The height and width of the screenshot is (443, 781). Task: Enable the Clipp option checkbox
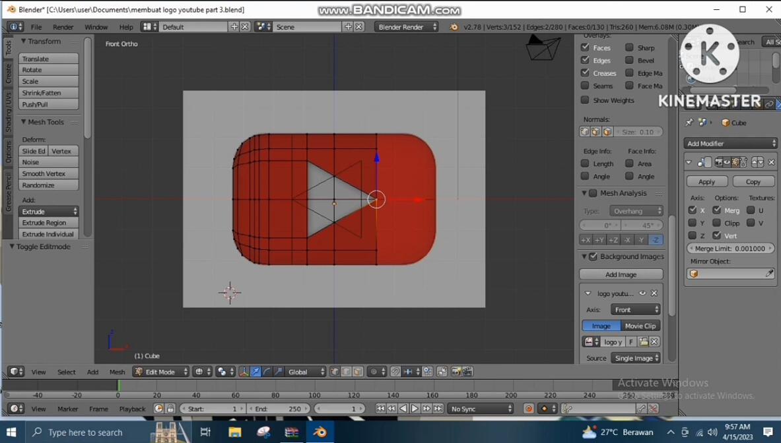pos(716,223)
